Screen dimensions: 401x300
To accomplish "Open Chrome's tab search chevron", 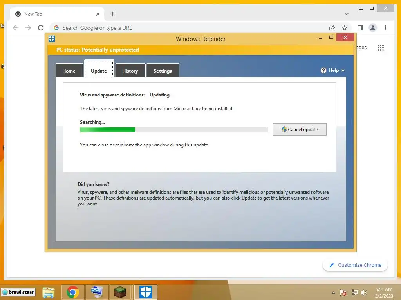I will coord(347,14).
